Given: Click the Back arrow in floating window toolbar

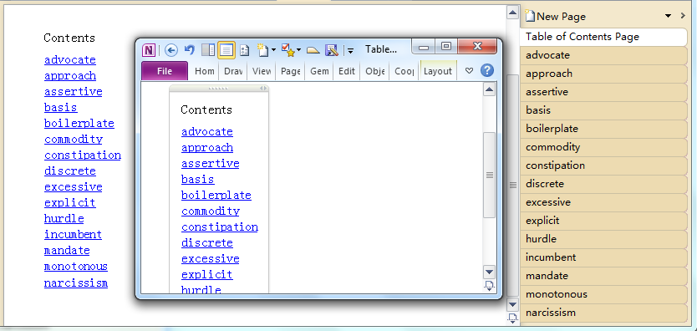Looking at the screenshot, I should pyautogui.click(x=171, y=50).
